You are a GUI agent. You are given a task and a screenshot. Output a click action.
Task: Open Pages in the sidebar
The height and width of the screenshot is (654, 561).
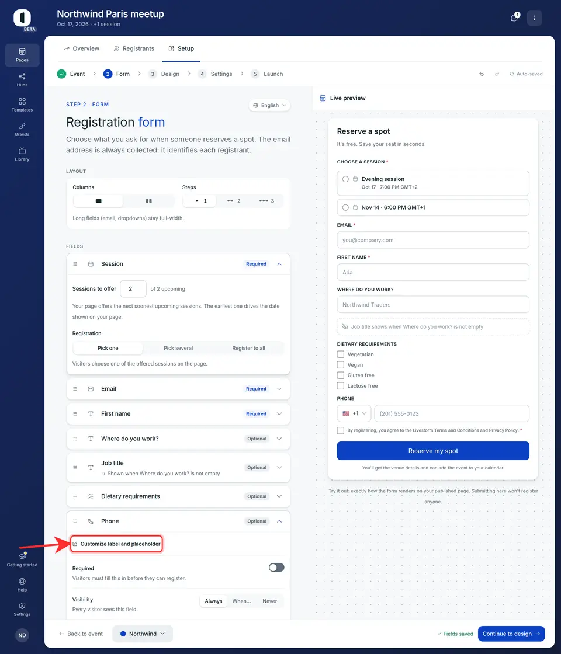[22, 55]
